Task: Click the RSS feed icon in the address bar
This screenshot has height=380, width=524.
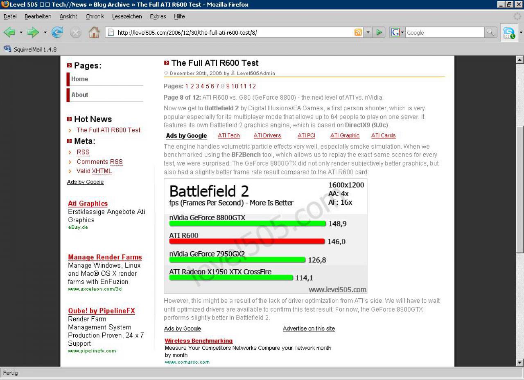Action: tap(358, 33)
